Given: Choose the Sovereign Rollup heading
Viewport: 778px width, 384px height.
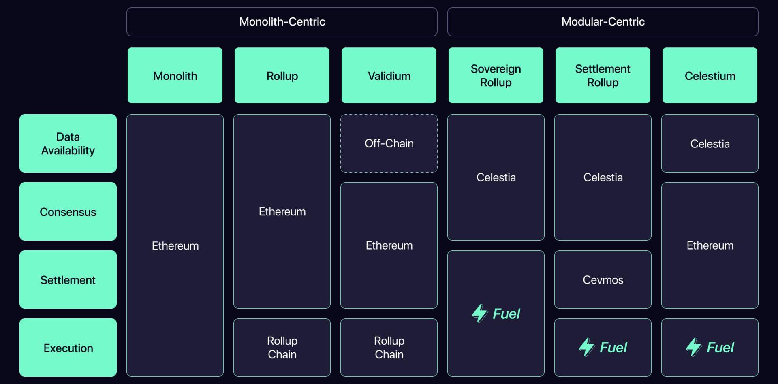Looking at the screenshot, I should (496, 75).
